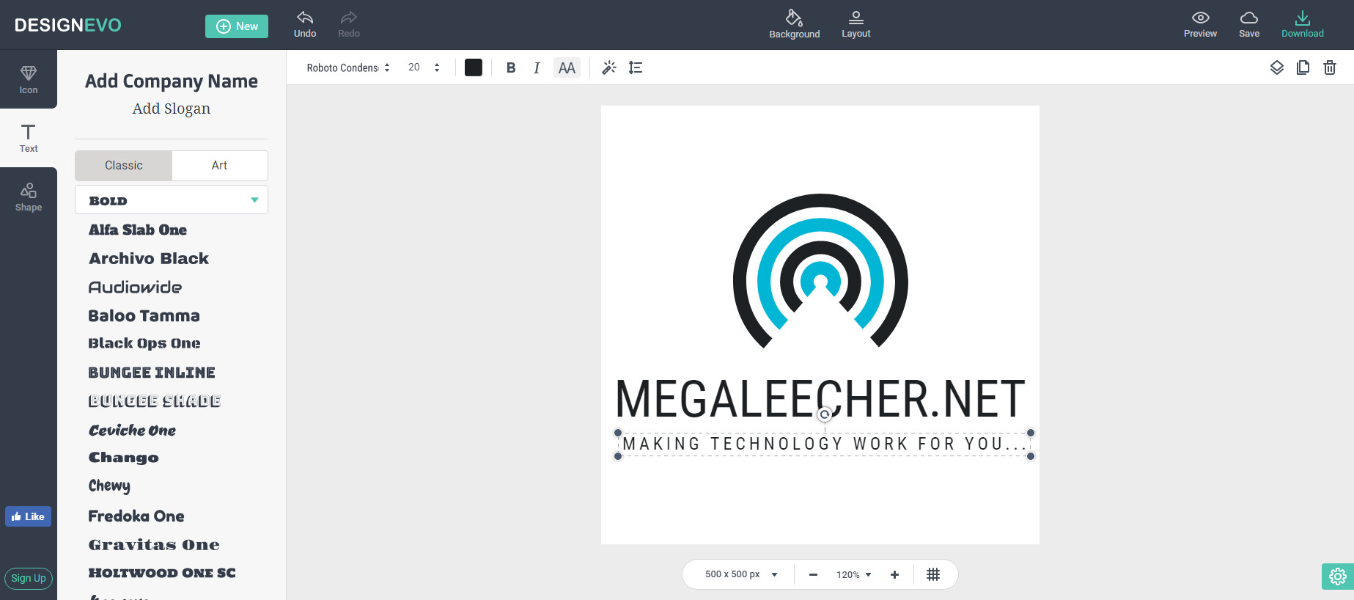Create a New design
This screenshot has height=600, width=1354.
pyautogui.click(x=237, y=26)
